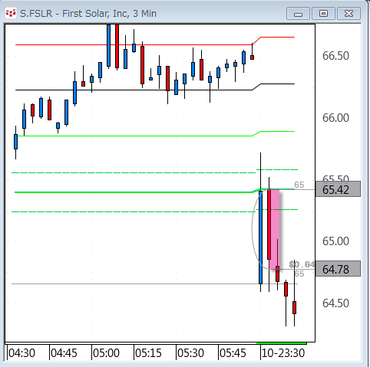Click the 05:45 time axis label

pos(233,353)
